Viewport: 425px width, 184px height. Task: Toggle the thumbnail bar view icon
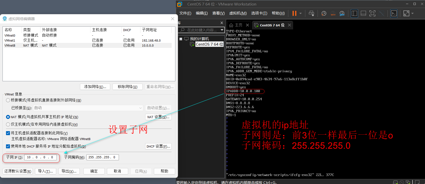tap(364, 13)
